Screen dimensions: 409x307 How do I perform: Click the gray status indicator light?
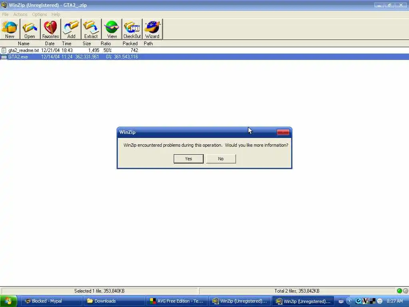[406, 291]
